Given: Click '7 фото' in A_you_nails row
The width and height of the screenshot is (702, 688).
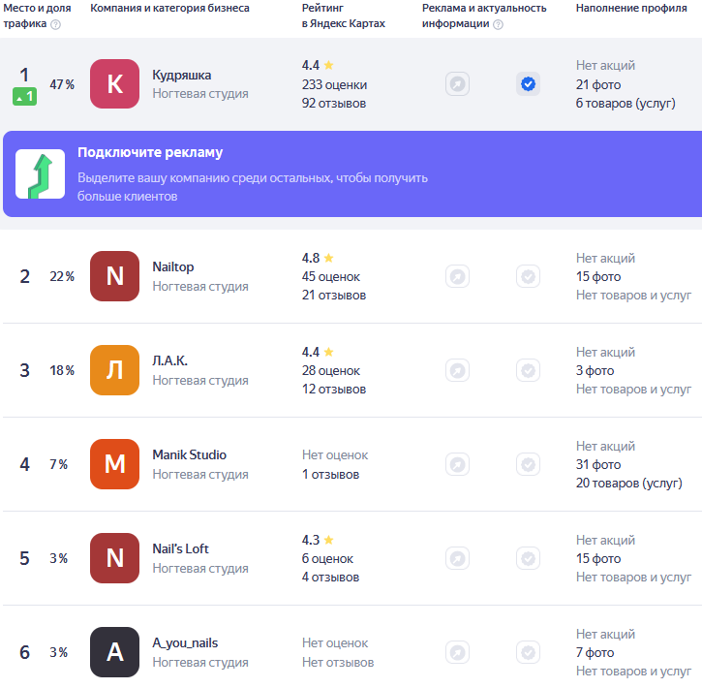Looking at the screenshot, I should pos(595,653).
